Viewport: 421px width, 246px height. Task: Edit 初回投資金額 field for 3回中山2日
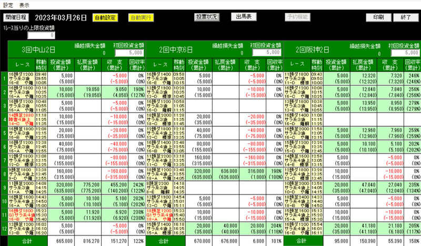point(129,53)
